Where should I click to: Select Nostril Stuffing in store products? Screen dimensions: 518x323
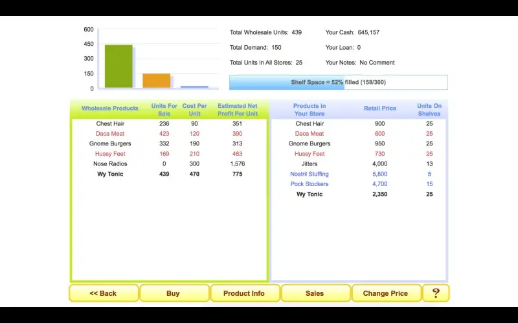(310, 174)
